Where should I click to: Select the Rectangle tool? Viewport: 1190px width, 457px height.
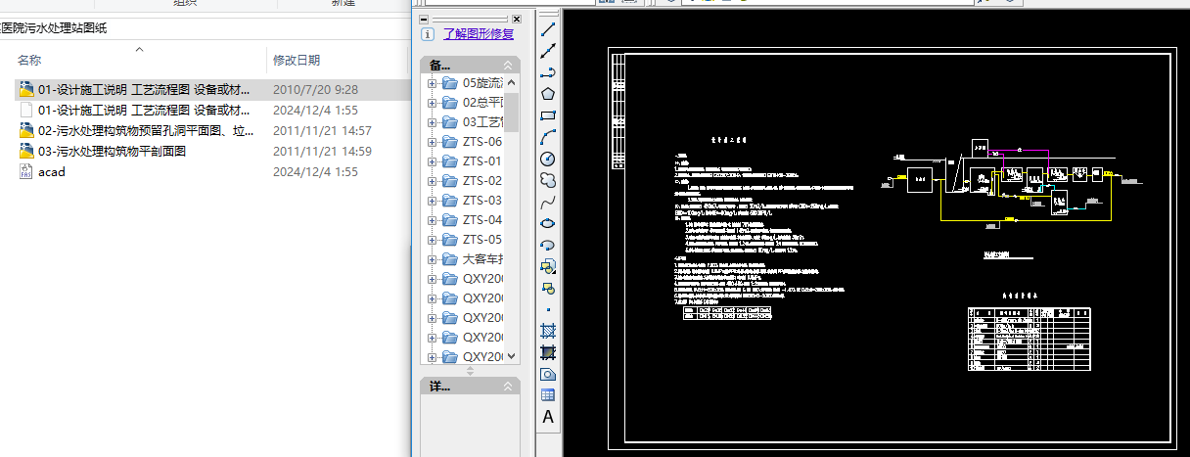pos(548,115)
